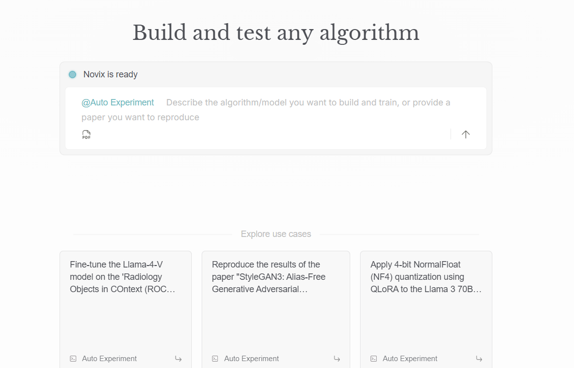Click terminal icon on StyleGAN3 card
The height and width of the screenshot is (368, 574).
[x=215, y=359]
